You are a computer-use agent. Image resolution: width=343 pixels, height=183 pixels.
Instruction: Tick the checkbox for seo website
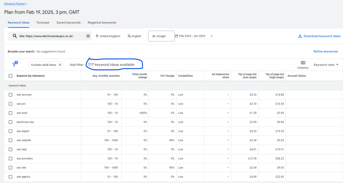(10, 141)
